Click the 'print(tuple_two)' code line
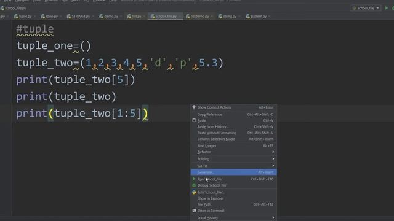 [66, 96]
